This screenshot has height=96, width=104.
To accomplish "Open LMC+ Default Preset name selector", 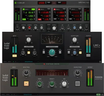I will point(28,62).
